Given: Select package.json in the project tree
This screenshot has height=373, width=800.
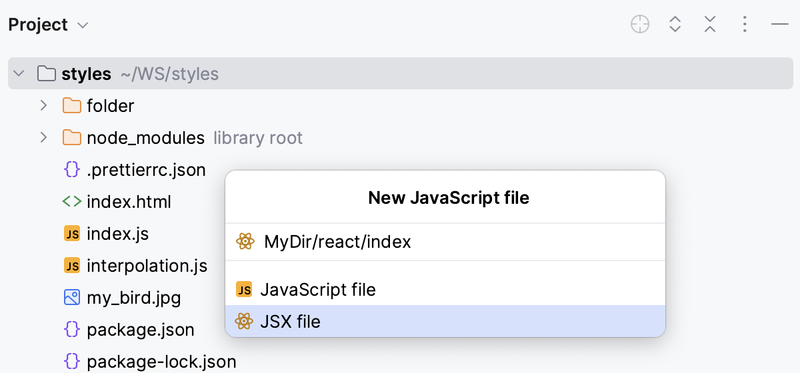Looking at the screenshot, I should [x=140, y=330].
